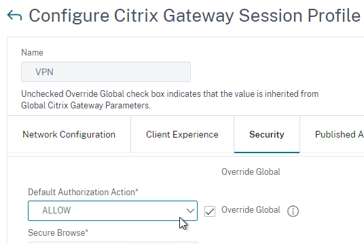Open the Secure Browse dropdown at the bottom

point(113,243)
